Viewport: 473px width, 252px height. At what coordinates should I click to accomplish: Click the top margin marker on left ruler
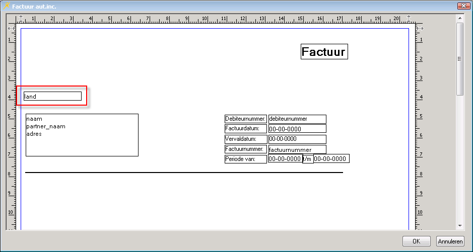[11, 28]
